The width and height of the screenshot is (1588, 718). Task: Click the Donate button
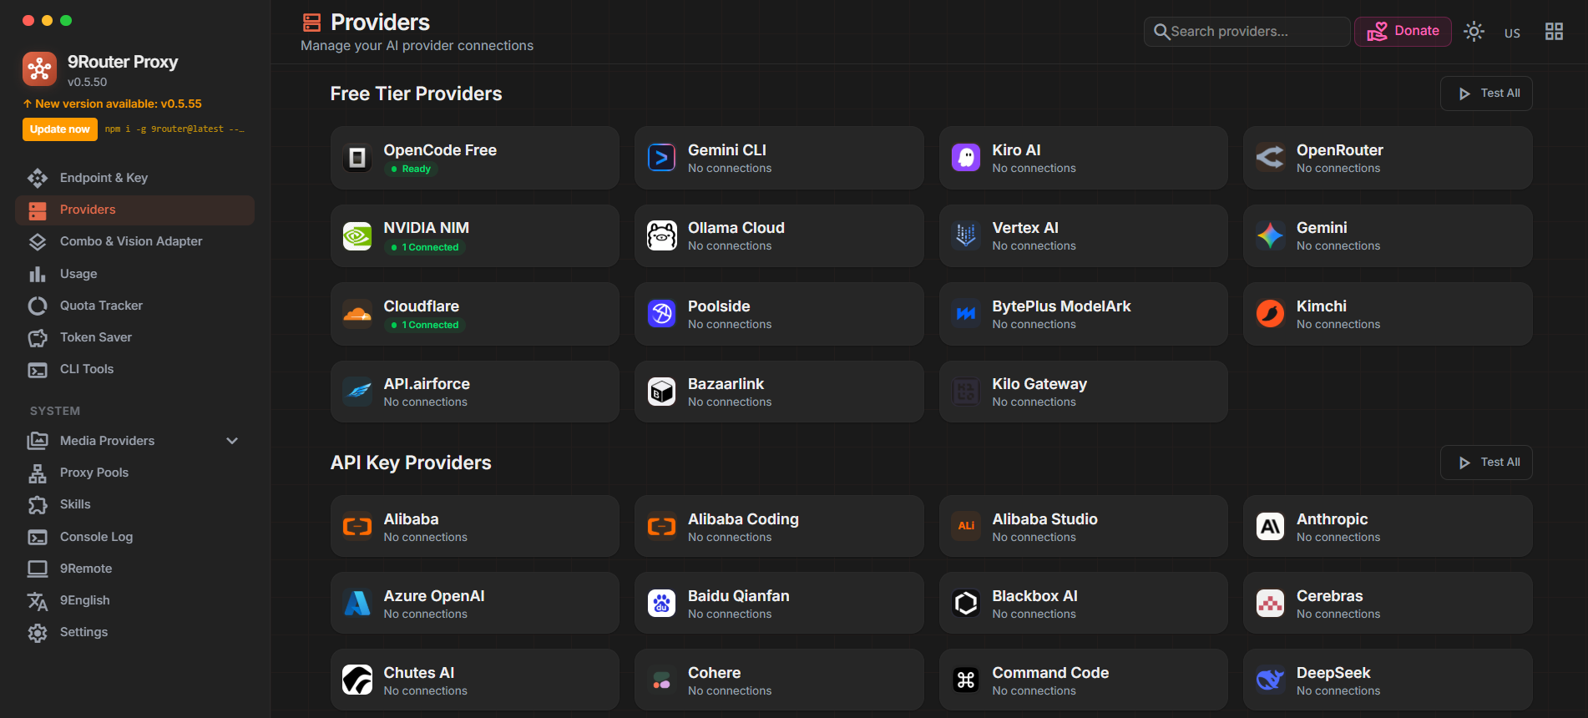tap(1403, 32)
